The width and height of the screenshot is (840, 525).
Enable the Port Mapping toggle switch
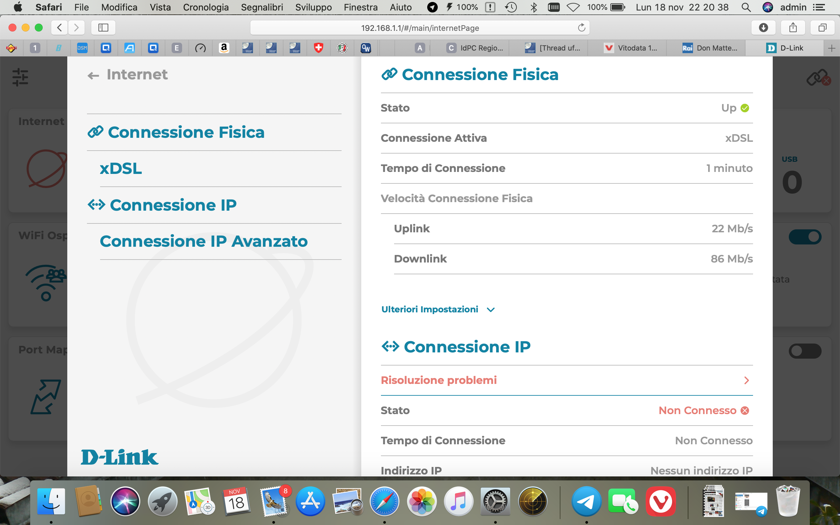pyautogui.click(x=805, y=351)
